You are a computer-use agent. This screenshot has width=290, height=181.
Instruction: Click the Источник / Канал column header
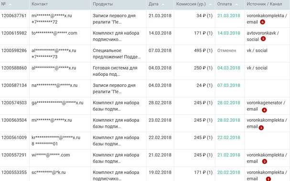pyautogui.click(x=264, y=4)
